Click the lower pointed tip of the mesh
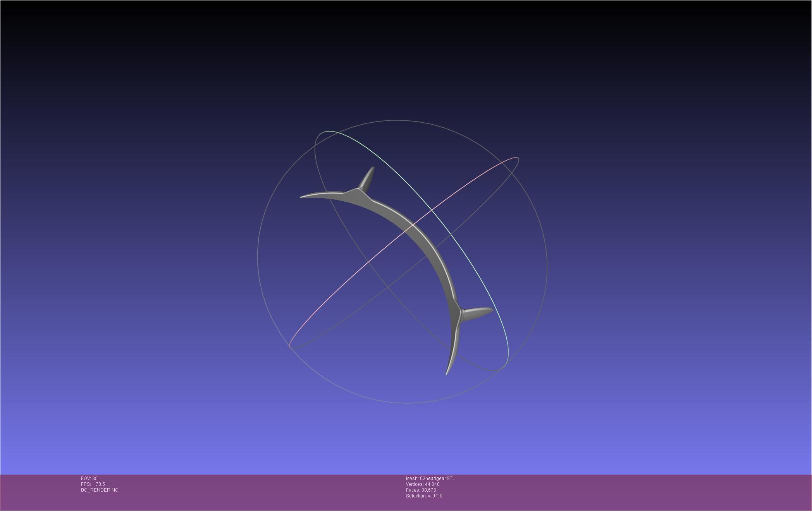Image resolution: width=812 pixels, height=511 pixels. point(447,373)
